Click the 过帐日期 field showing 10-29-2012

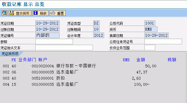click(x=47, y=29)
